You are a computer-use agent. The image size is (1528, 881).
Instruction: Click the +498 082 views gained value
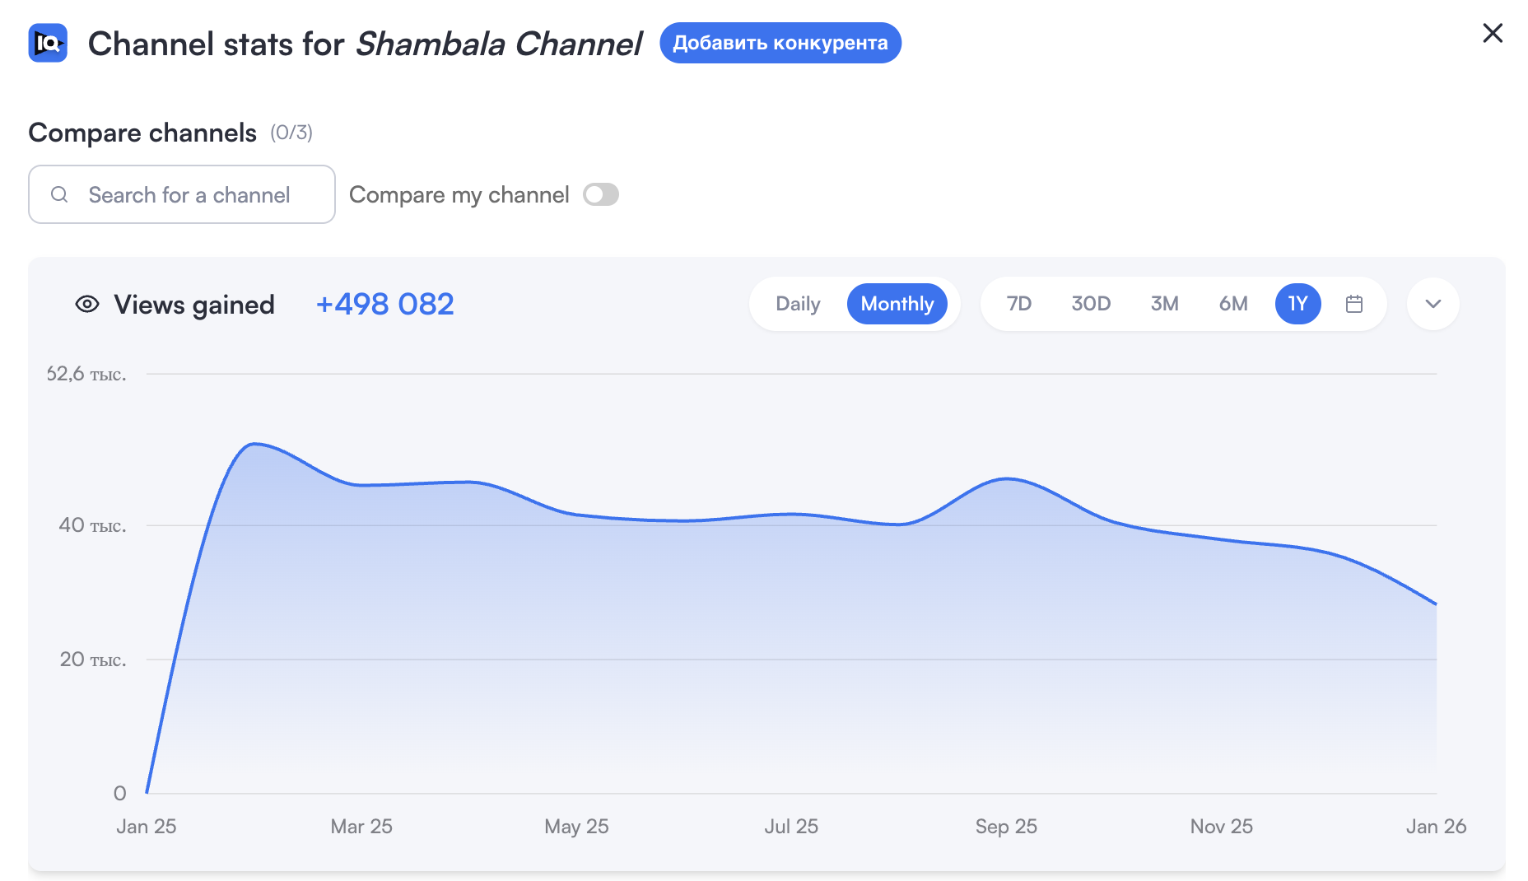click(x=384, y=304)
